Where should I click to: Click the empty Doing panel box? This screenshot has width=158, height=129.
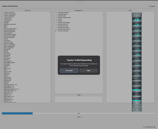tap(79, 99)
